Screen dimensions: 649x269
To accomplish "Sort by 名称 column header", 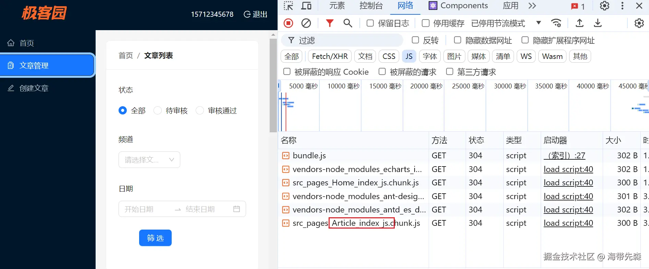I will click(x=353, y=140).
